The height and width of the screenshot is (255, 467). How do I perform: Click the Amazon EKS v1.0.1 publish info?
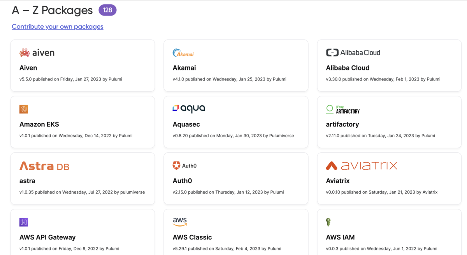click(76, 136)
